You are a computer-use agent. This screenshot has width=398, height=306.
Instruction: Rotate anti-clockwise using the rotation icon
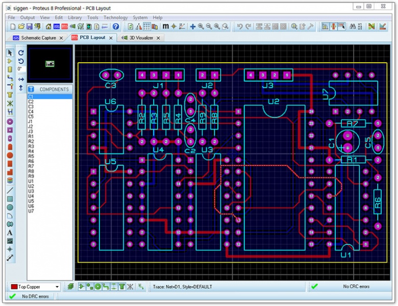click(x=21, y=61)
